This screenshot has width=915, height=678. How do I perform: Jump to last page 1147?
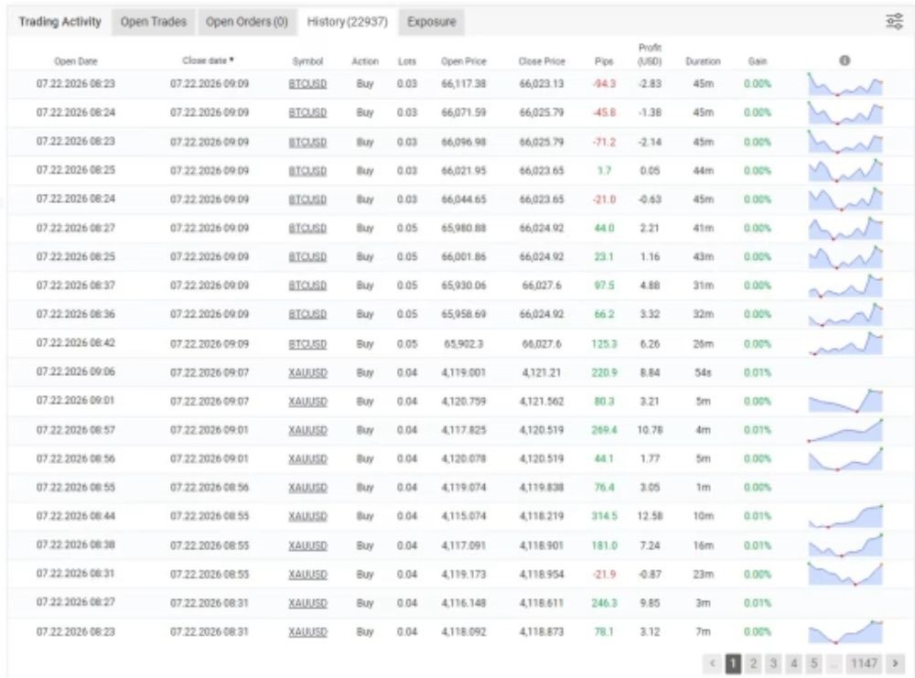864,663
